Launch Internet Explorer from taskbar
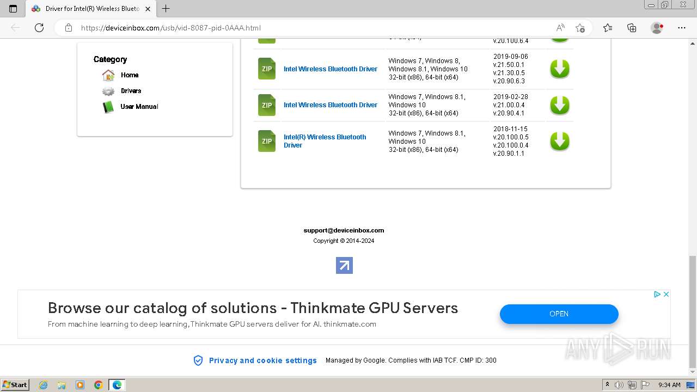The image size is (697, 392). point(44,385)
